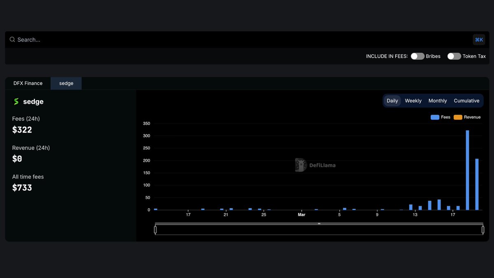Click the search magnifier icon

click(x=12, y=40)
